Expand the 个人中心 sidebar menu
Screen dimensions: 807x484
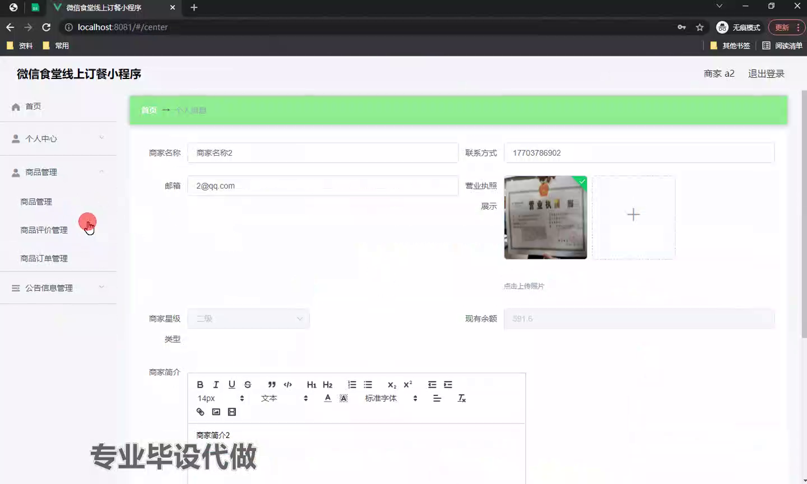tap(58, 138)
